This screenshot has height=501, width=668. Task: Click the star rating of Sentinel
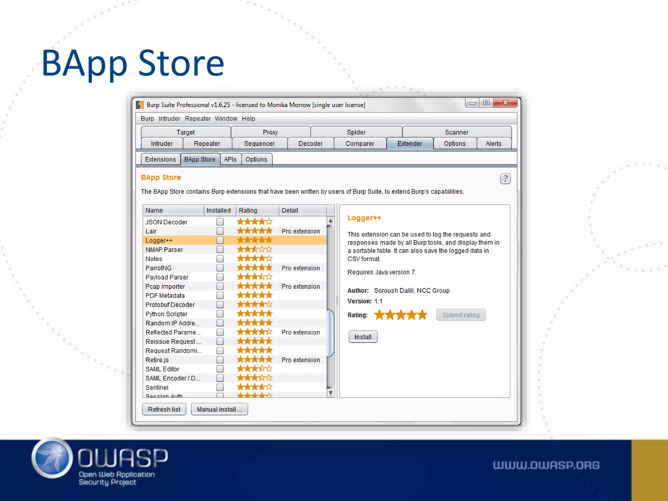tap(254, 387)
